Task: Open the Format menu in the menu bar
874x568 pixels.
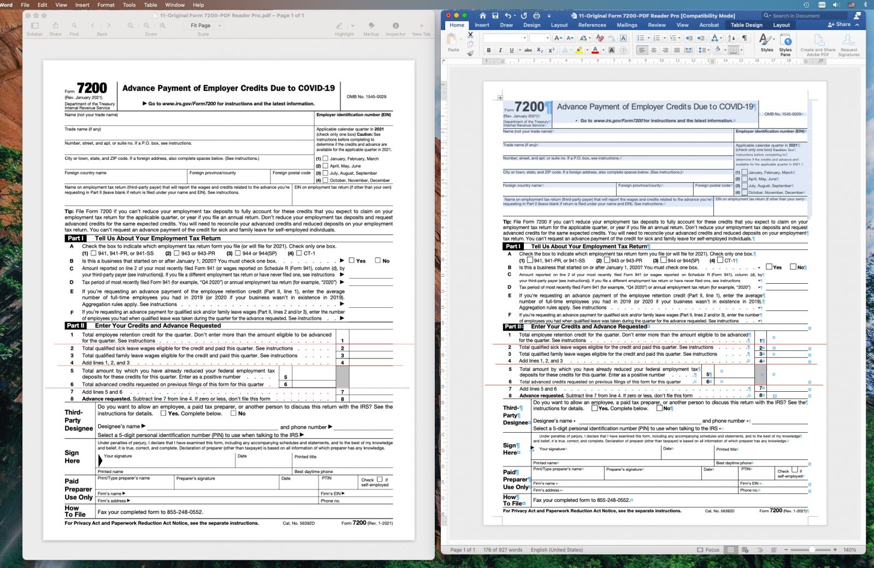Action: coord(106,5)
